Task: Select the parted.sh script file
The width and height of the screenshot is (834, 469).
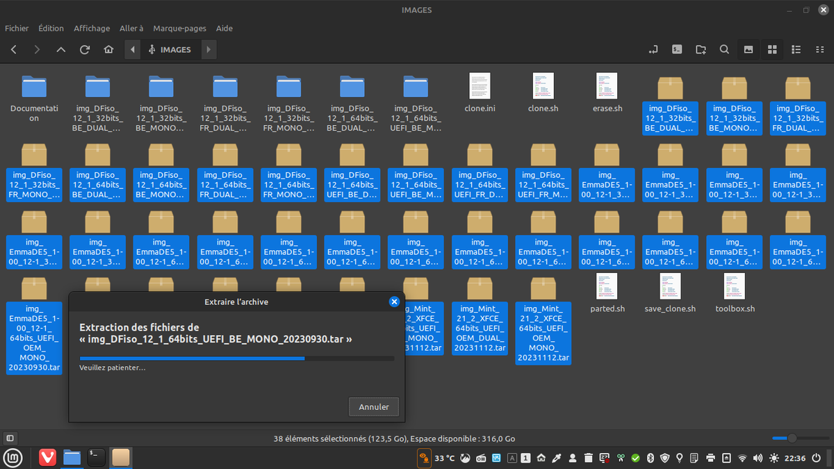Action: coord(607,293)
